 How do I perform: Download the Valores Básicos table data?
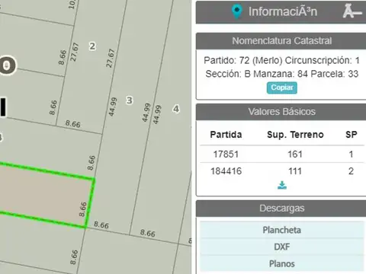[x=282, y=185]
